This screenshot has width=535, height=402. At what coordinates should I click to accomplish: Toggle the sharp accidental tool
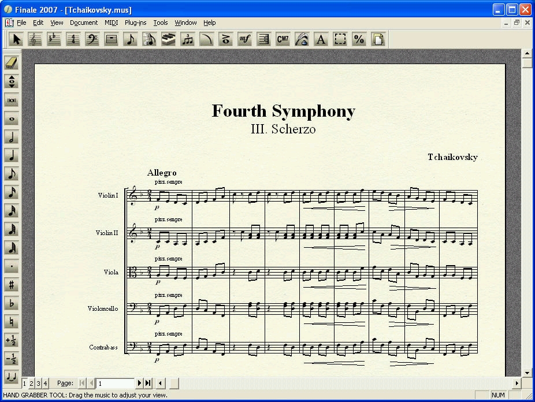(12, 285)
